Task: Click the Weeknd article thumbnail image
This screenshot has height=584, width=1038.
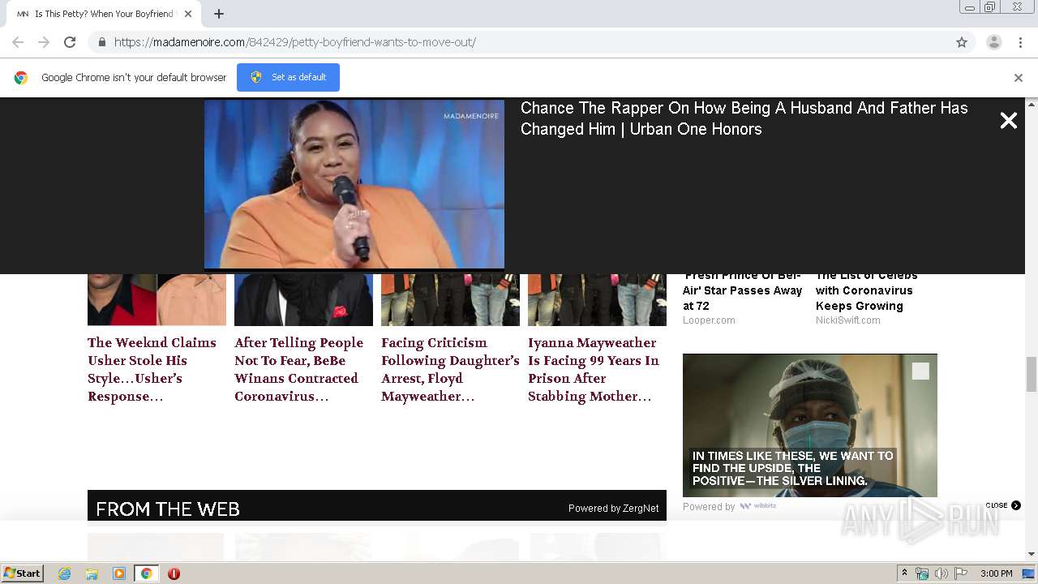Action: point(157,300)
